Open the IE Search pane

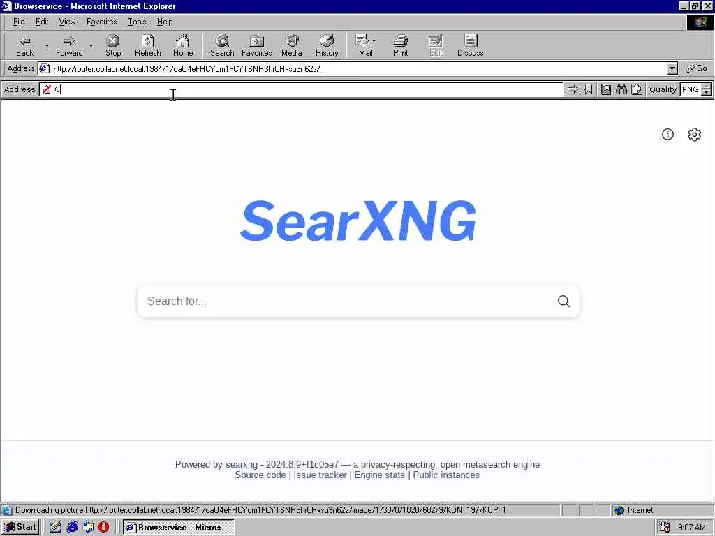tap(222, 45)
